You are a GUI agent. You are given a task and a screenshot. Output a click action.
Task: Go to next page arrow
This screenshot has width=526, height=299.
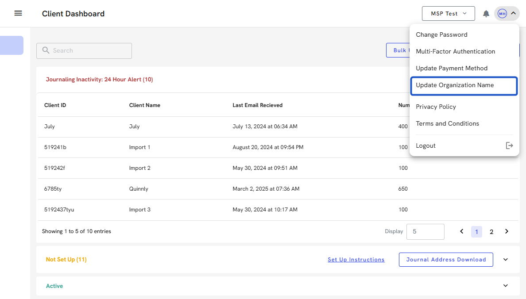507,231
